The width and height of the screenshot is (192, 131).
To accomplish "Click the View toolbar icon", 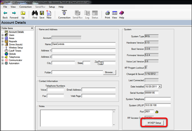I will (115, 13).
